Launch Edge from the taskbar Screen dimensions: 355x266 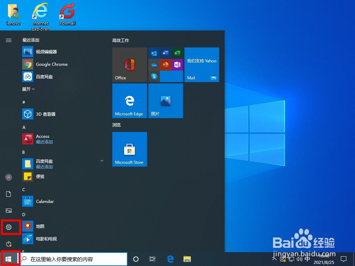click(x=170, y=259)
